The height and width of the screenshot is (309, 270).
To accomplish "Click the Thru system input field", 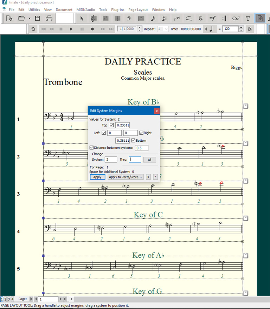I will click(135, 160).
